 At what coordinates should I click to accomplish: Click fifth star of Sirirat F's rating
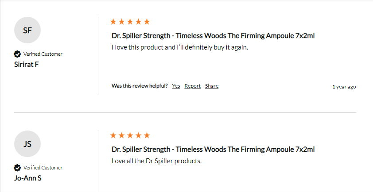click(147, 22)
